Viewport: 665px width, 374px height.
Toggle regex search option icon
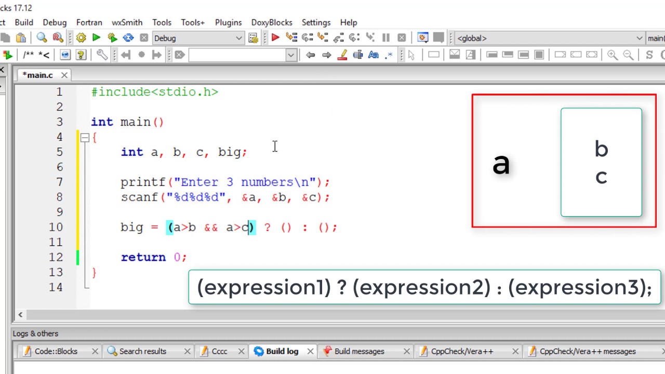click(389, 55)
